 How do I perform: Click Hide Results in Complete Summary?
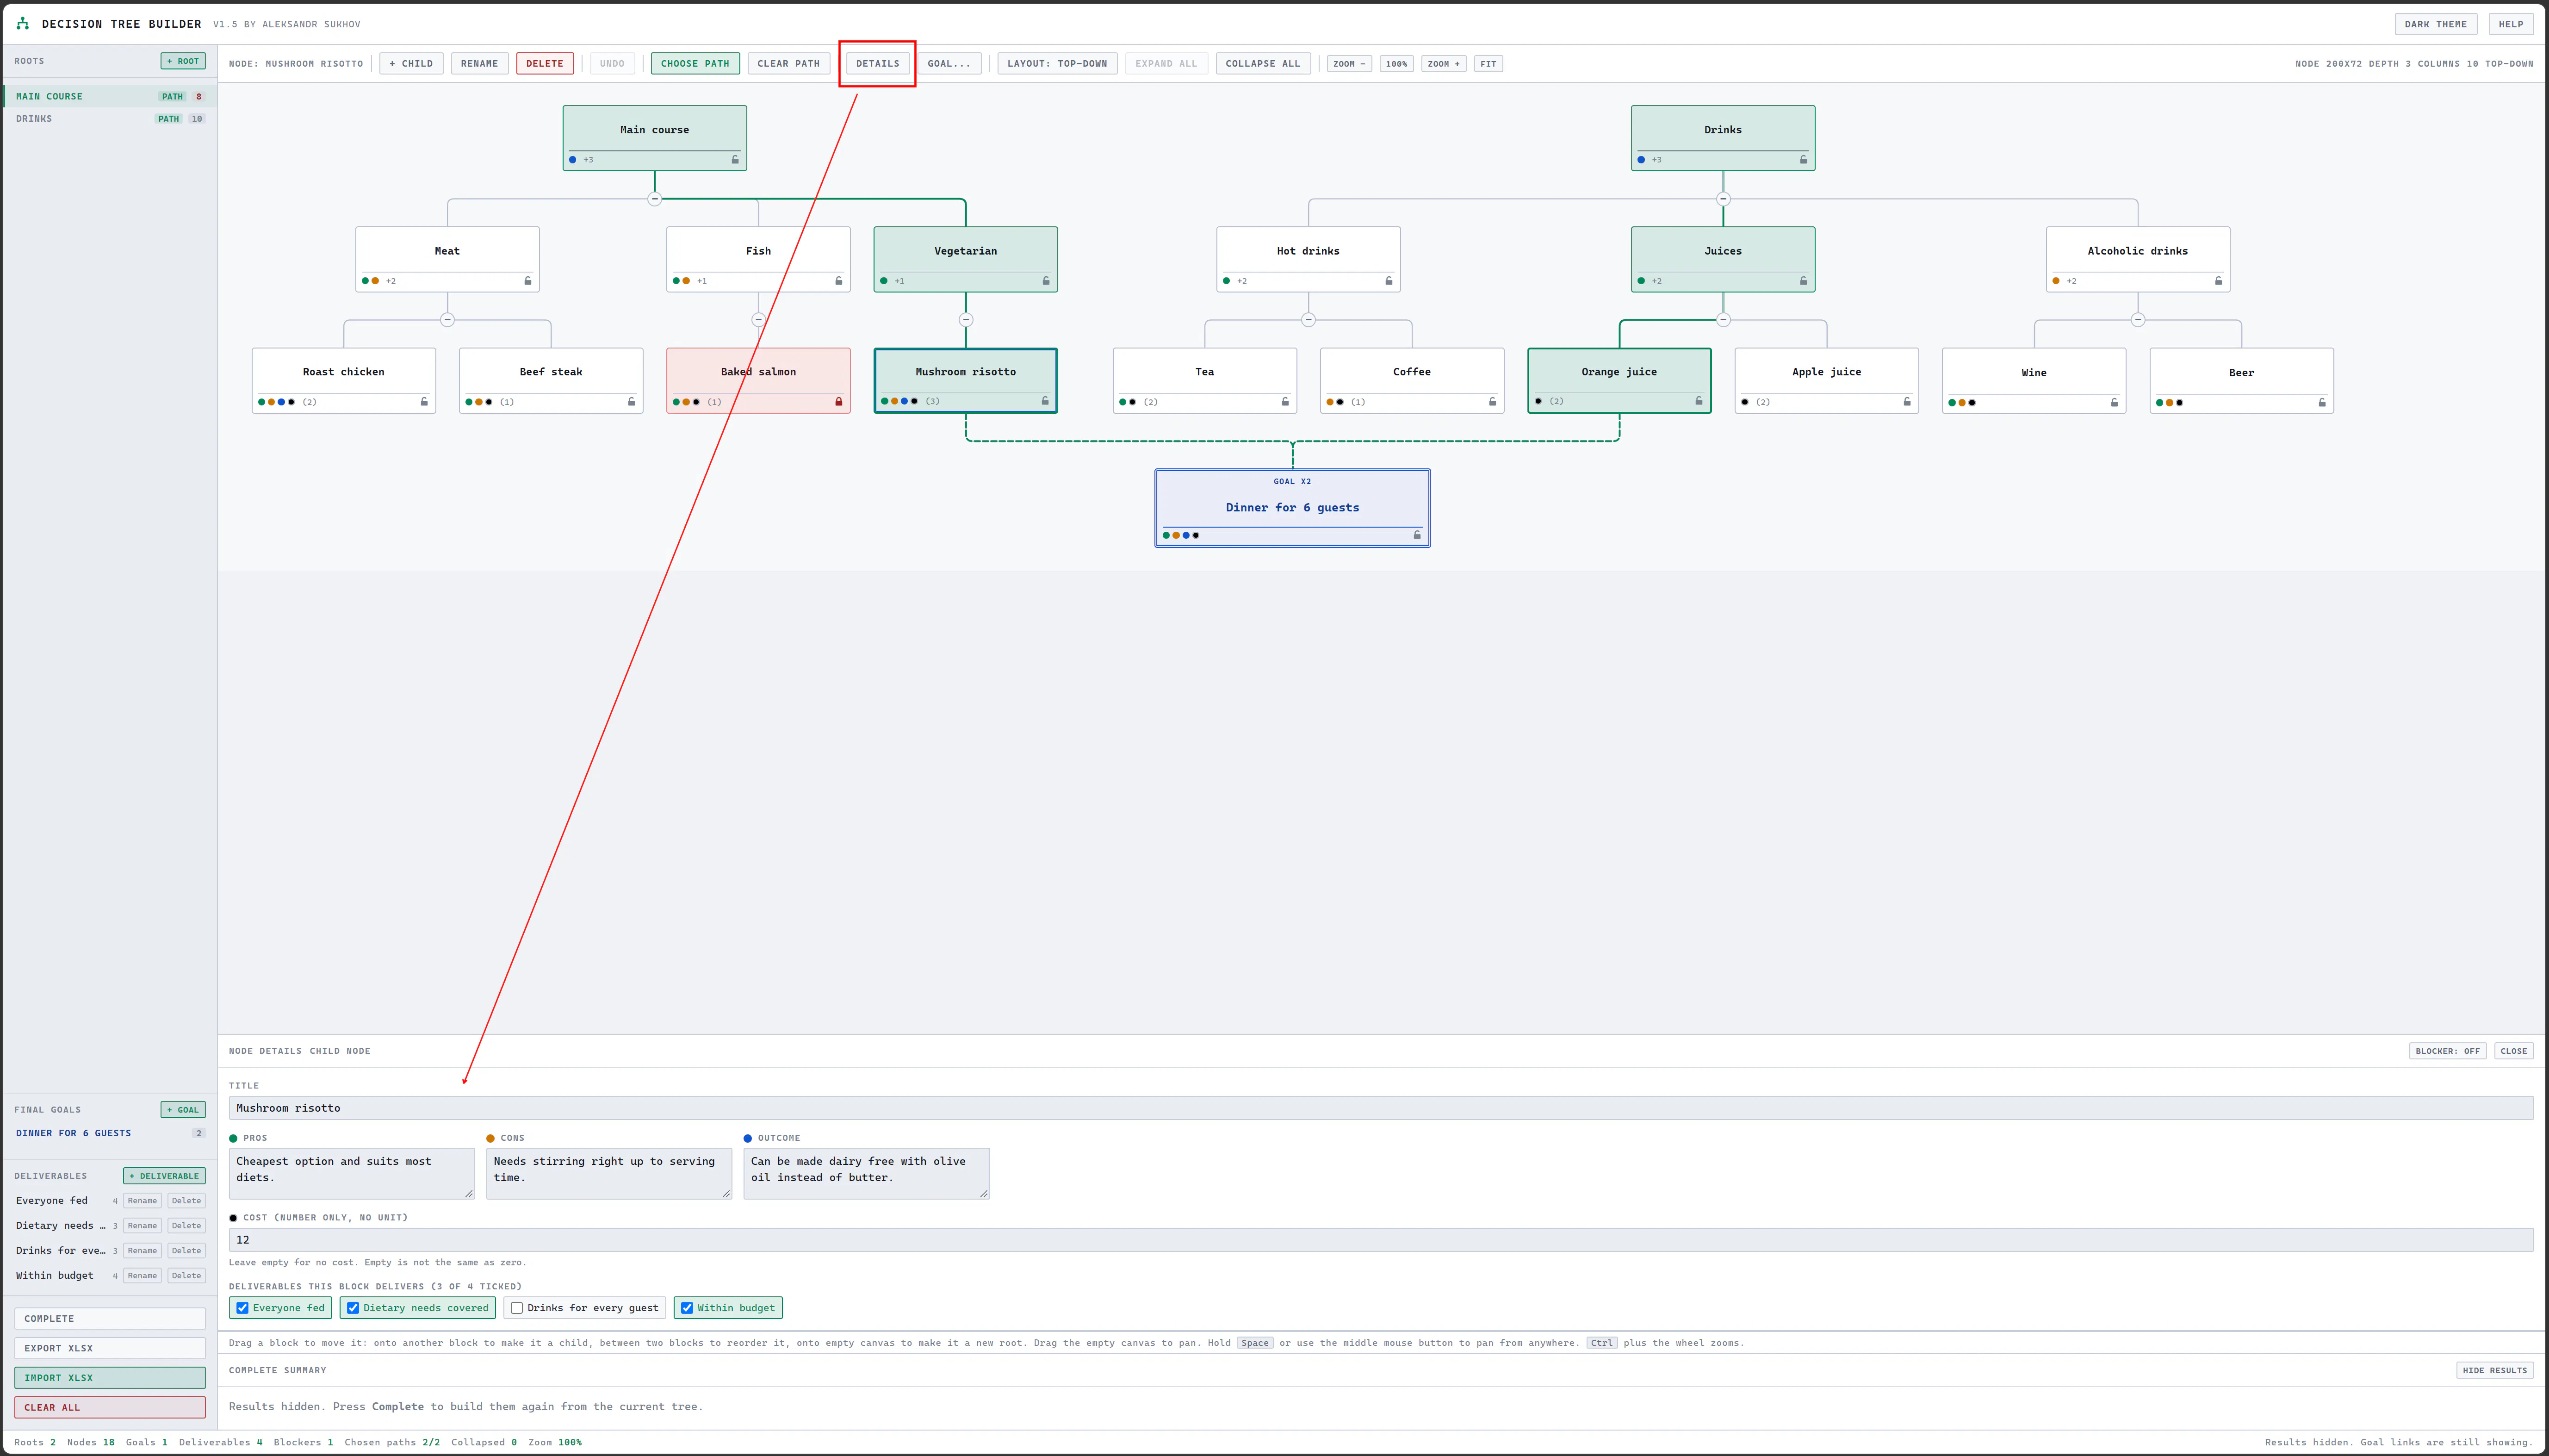(2494, 1371)
